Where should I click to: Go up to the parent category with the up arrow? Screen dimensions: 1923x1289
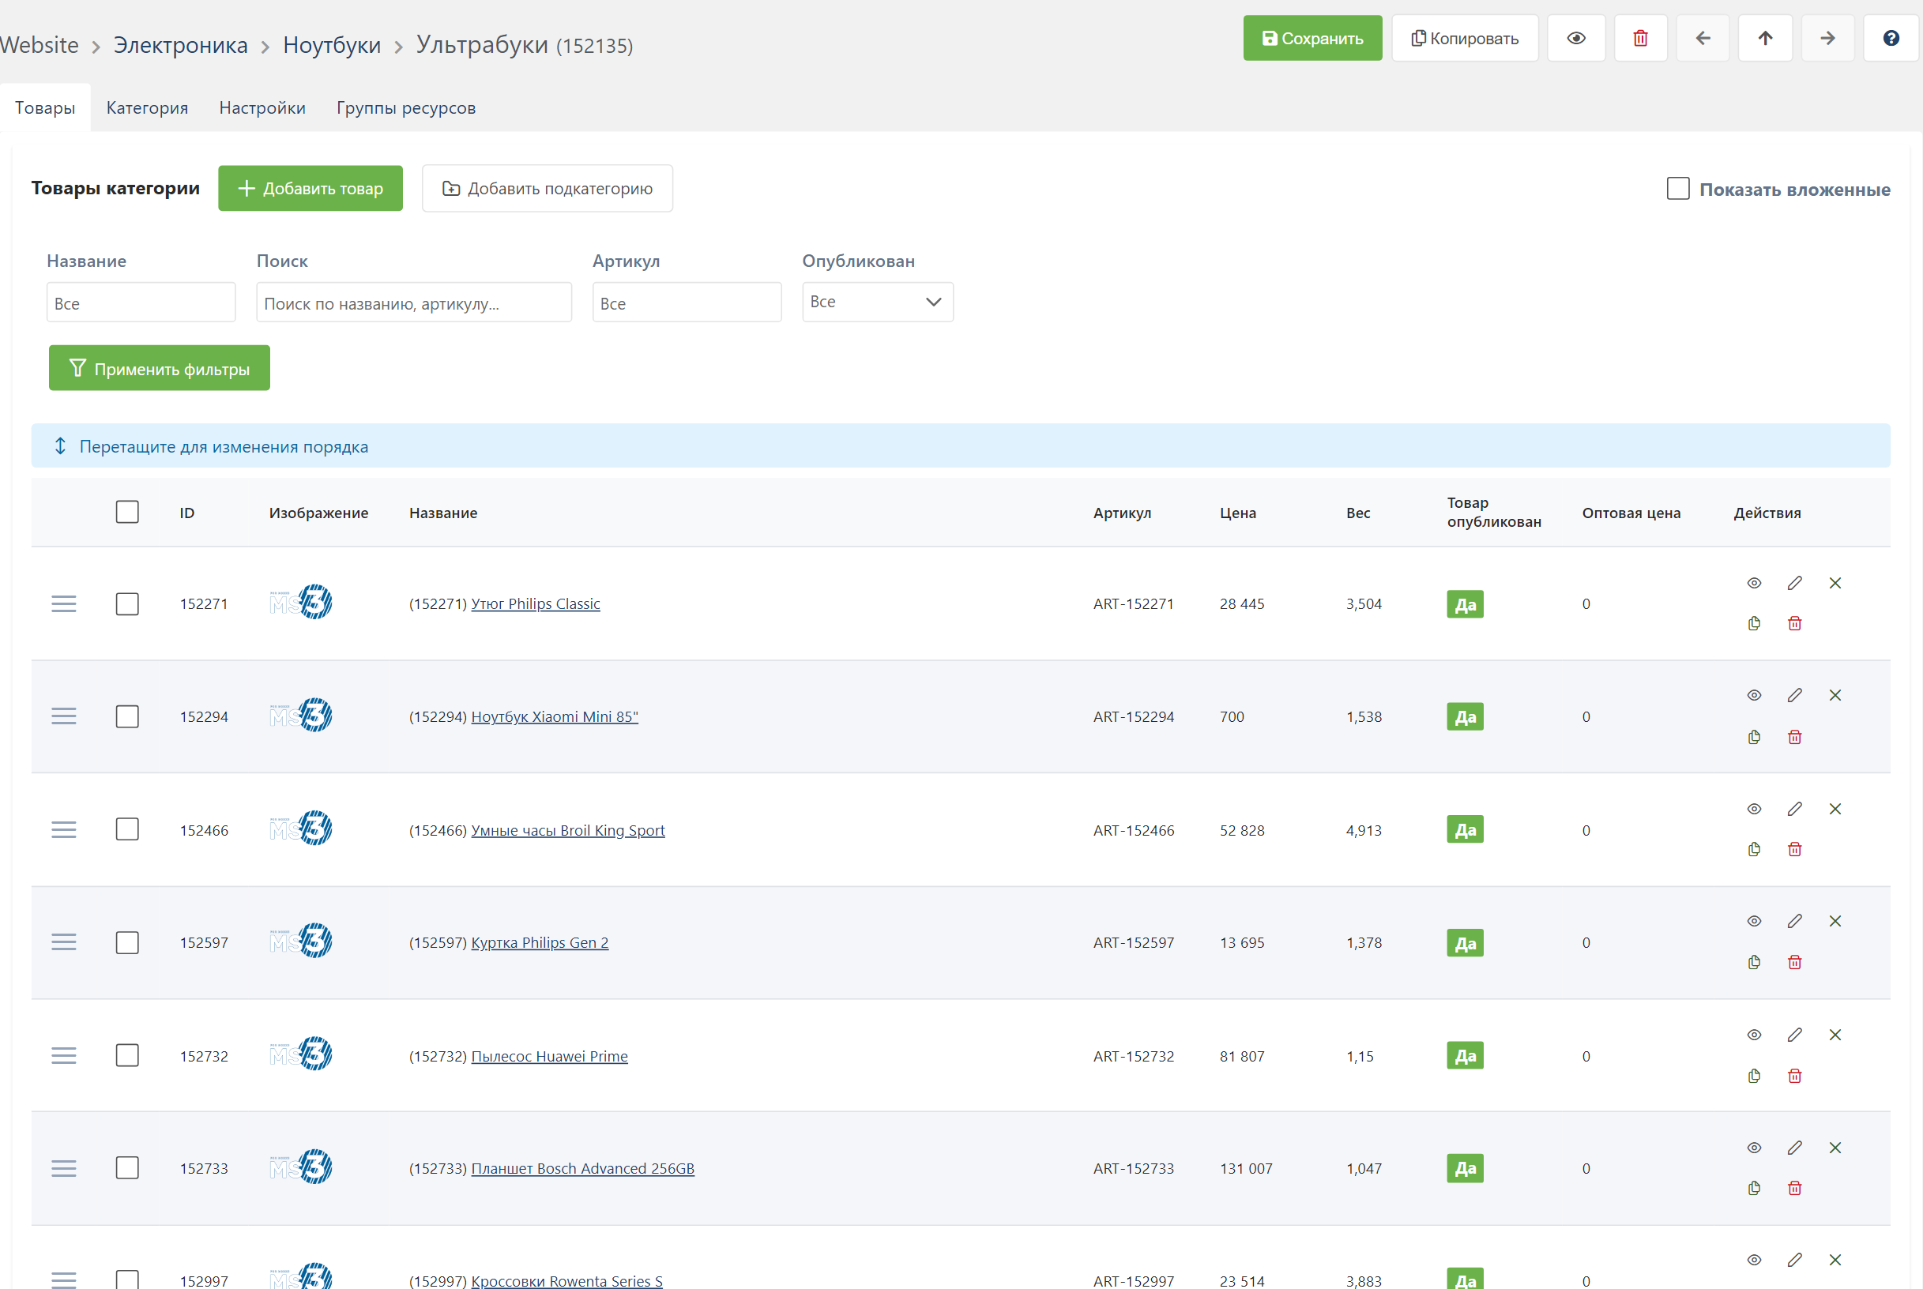click(x=1765, y=38)
